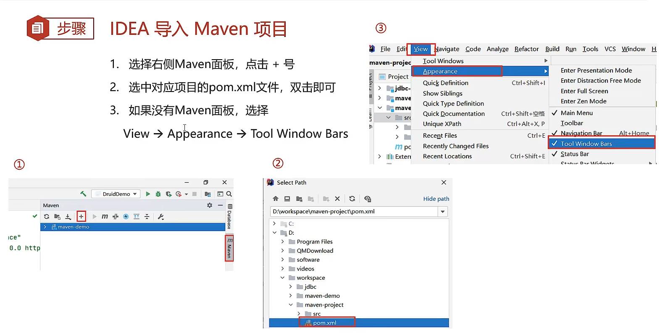Expand the maven-demo node in Maven panel
The image size is (663, 333).
pyautogui.click(x=45, y=227)
